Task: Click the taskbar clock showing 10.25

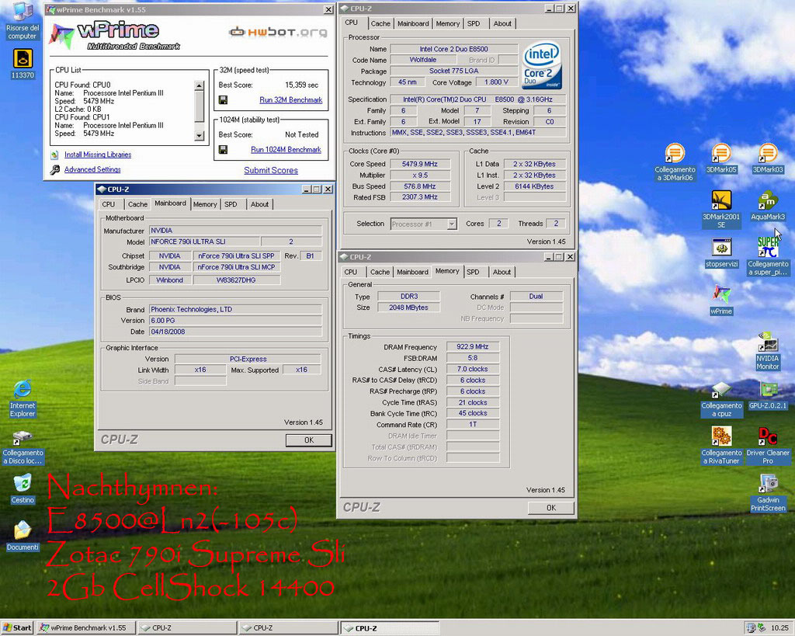Action: tap(779, 628)
